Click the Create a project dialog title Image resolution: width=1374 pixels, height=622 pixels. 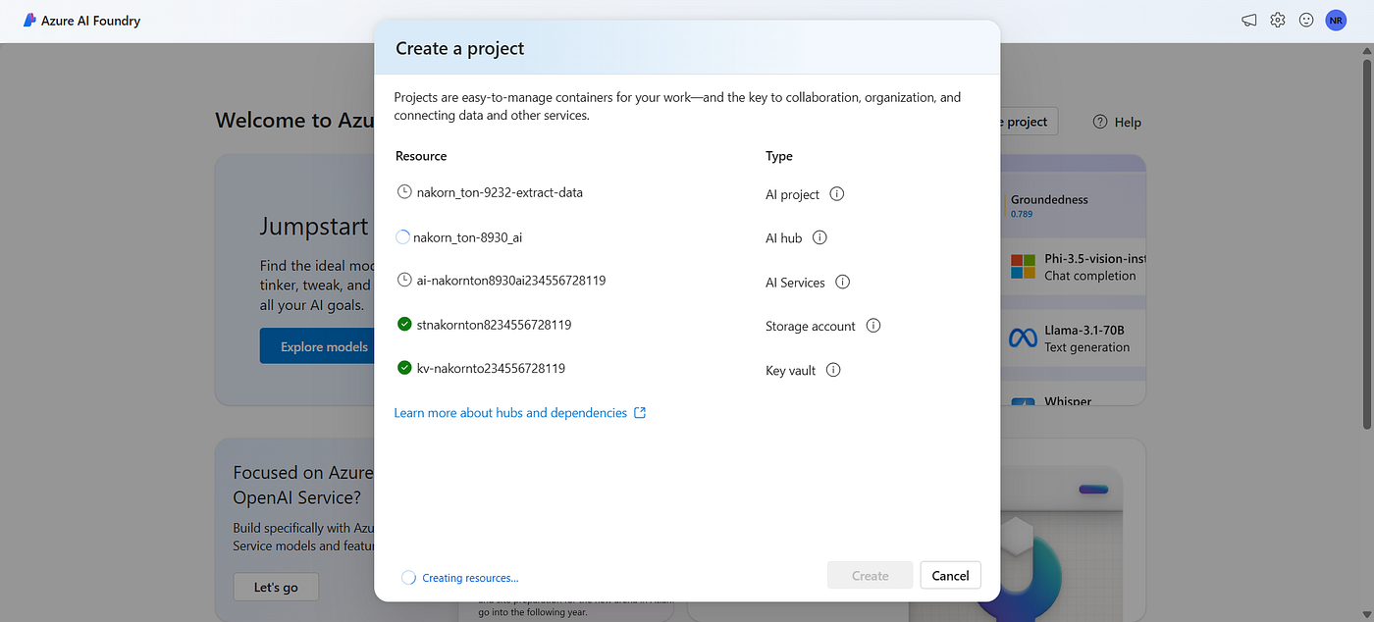point(459,48)
